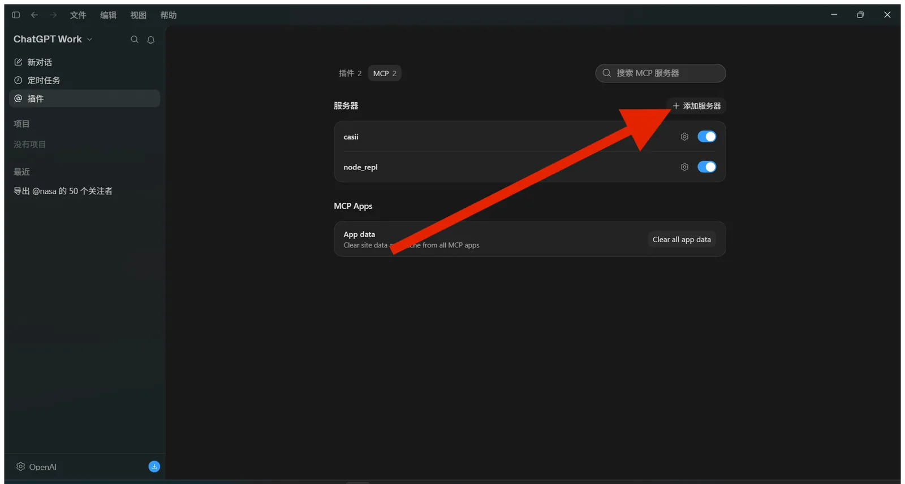The image size is (905, 484).
Task: Click the 项目 section heading
Action: [x=21, y=124]
